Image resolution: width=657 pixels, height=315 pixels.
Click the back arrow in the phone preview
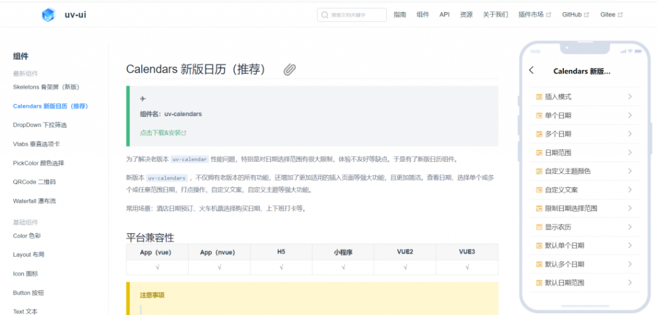(x=531, y=71)
